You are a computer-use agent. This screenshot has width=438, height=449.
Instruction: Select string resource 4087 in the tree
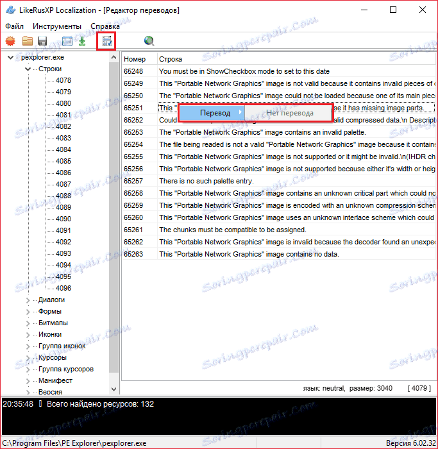pos(63,184)
